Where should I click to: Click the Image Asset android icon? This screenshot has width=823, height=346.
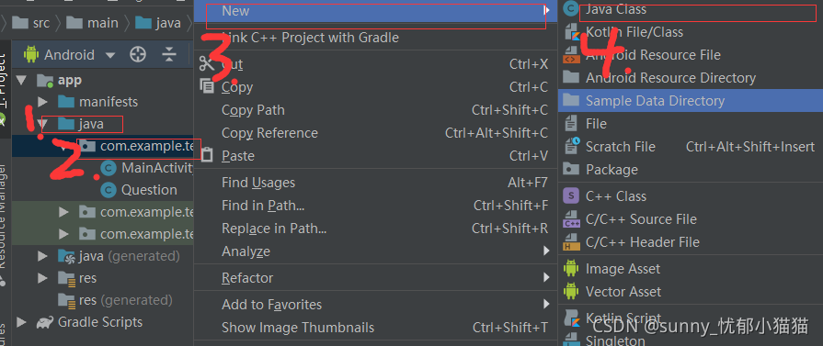click(570, 268)
